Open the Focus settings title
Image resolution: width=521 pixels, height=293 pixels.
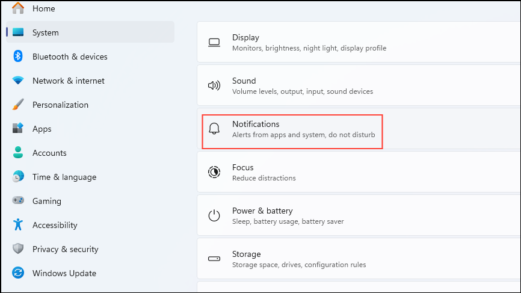coord(242,167)
